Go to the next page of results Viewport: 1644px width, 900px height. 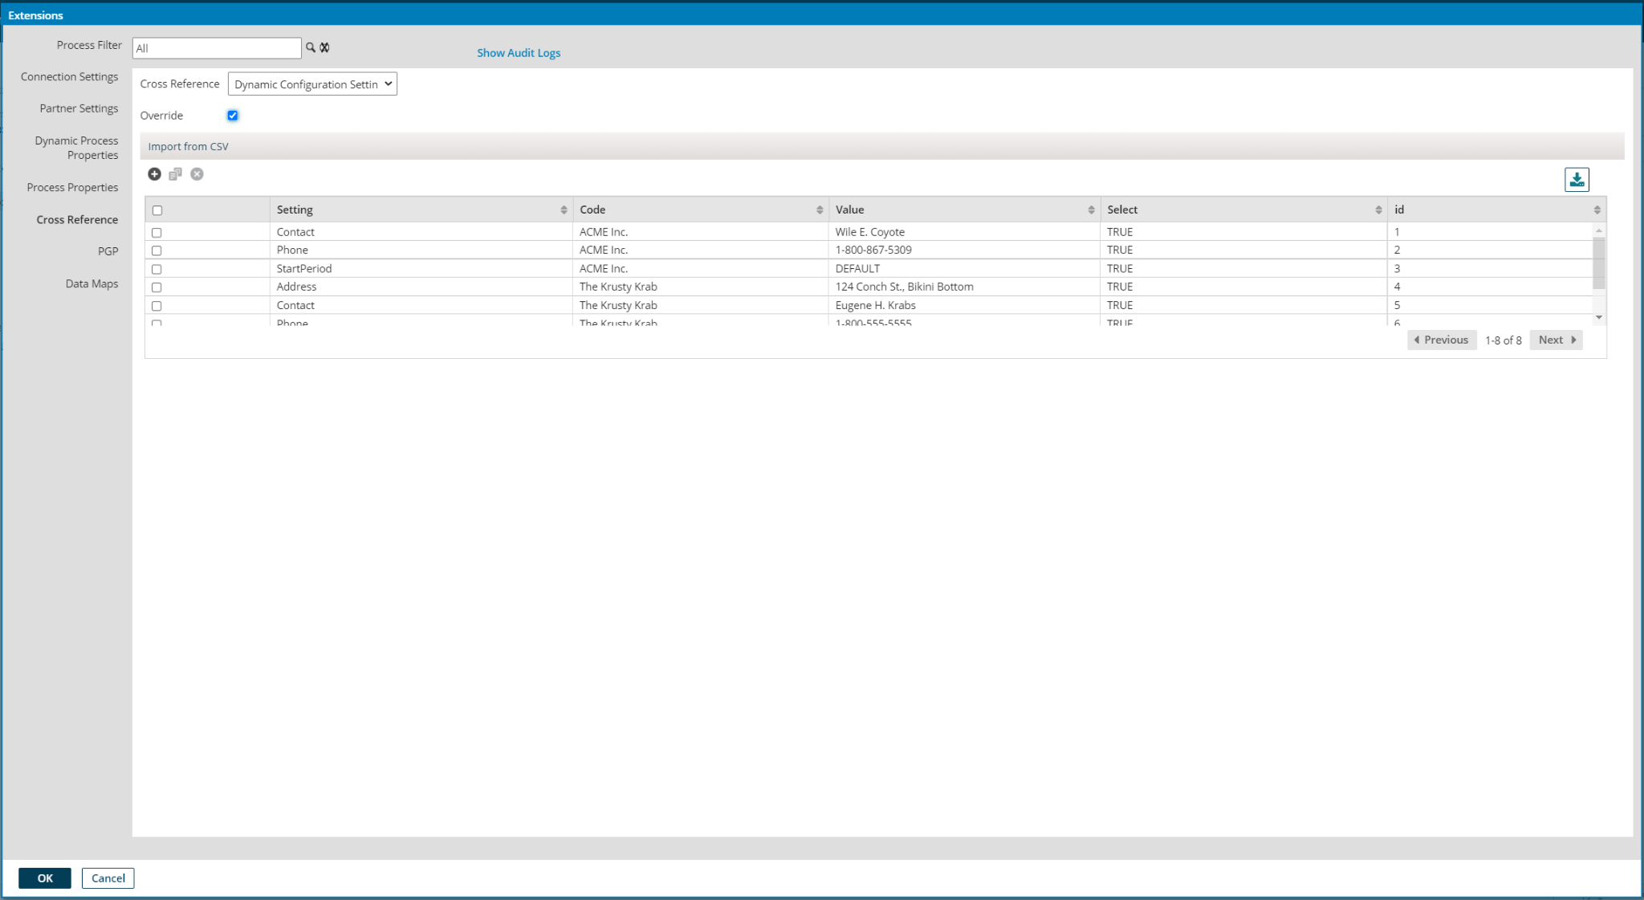point(1555,340)
